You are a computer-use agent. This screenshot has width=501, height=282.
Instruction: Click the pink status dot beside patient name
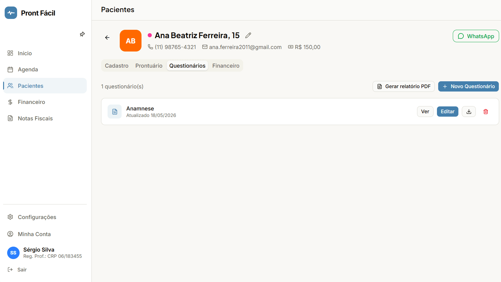point(150,35)
